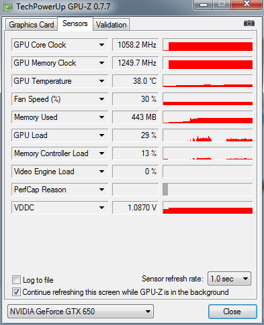This screenshot has width=264, height=325.
Task: Minimize the GPU-Z window
Action: [x=204, y=5]
